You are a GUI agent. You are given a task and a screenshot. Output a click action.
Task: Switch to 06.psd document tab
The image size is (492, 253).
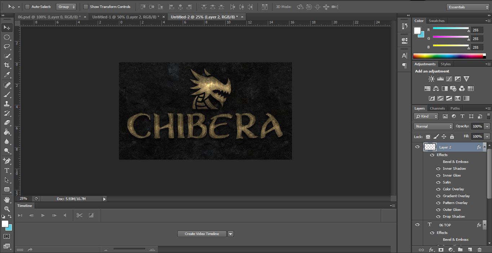coord(50,17)
